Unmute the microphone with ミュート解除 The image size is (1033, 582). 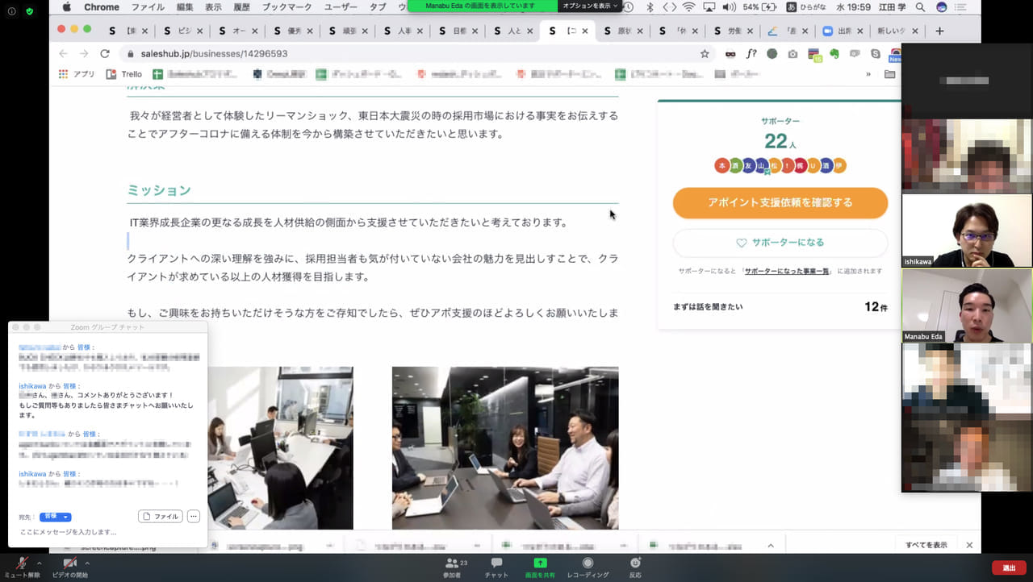coord(21,564)
